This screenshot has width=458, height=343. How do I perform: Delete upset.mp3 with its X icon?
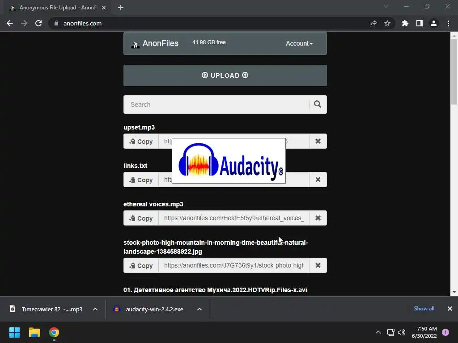pos(318,141)
